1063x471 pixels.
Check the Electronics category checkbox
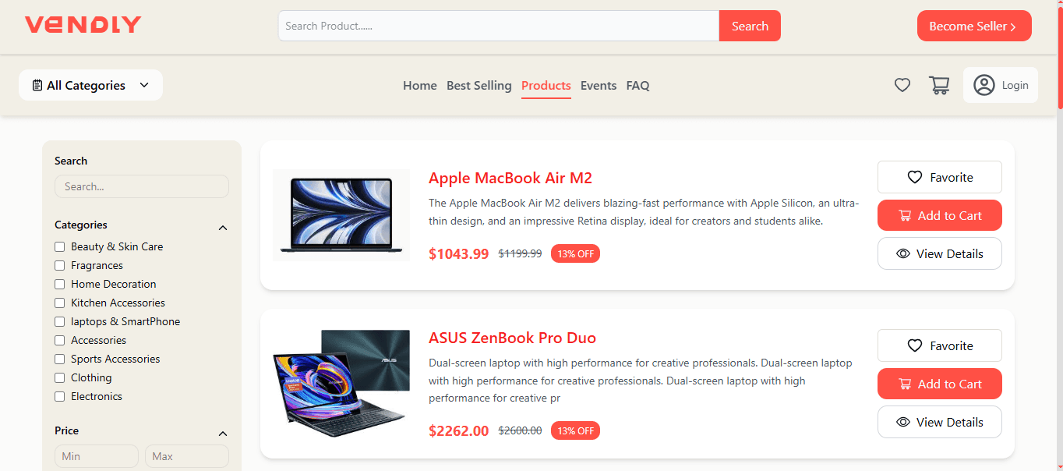(59, 396)
